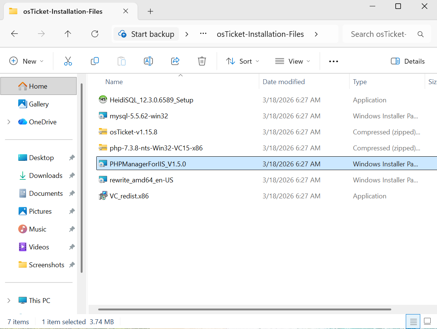437x329 pixels.
Task: Click the mysql-5.5.62-win32 installer icon
Action: click(x=103, y=116)
